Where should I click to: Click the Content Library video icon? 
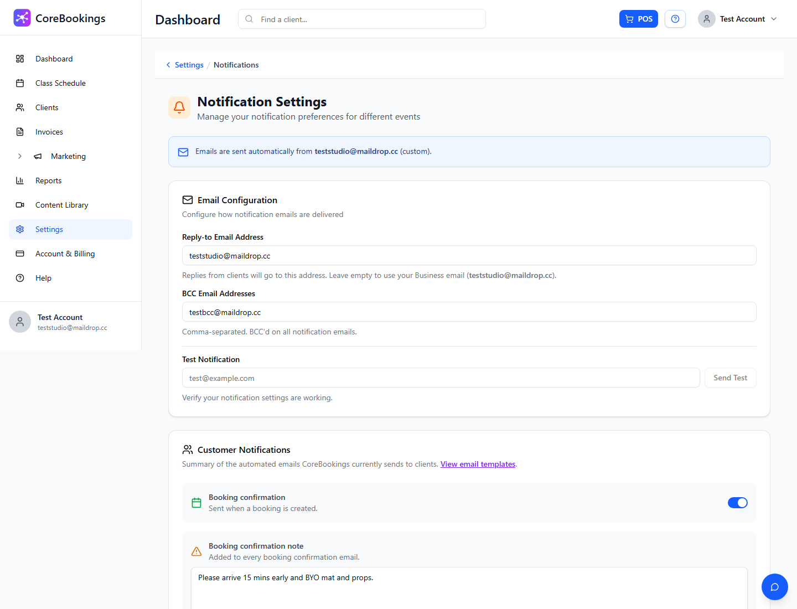pyautogui.click(x=20, y=205)
